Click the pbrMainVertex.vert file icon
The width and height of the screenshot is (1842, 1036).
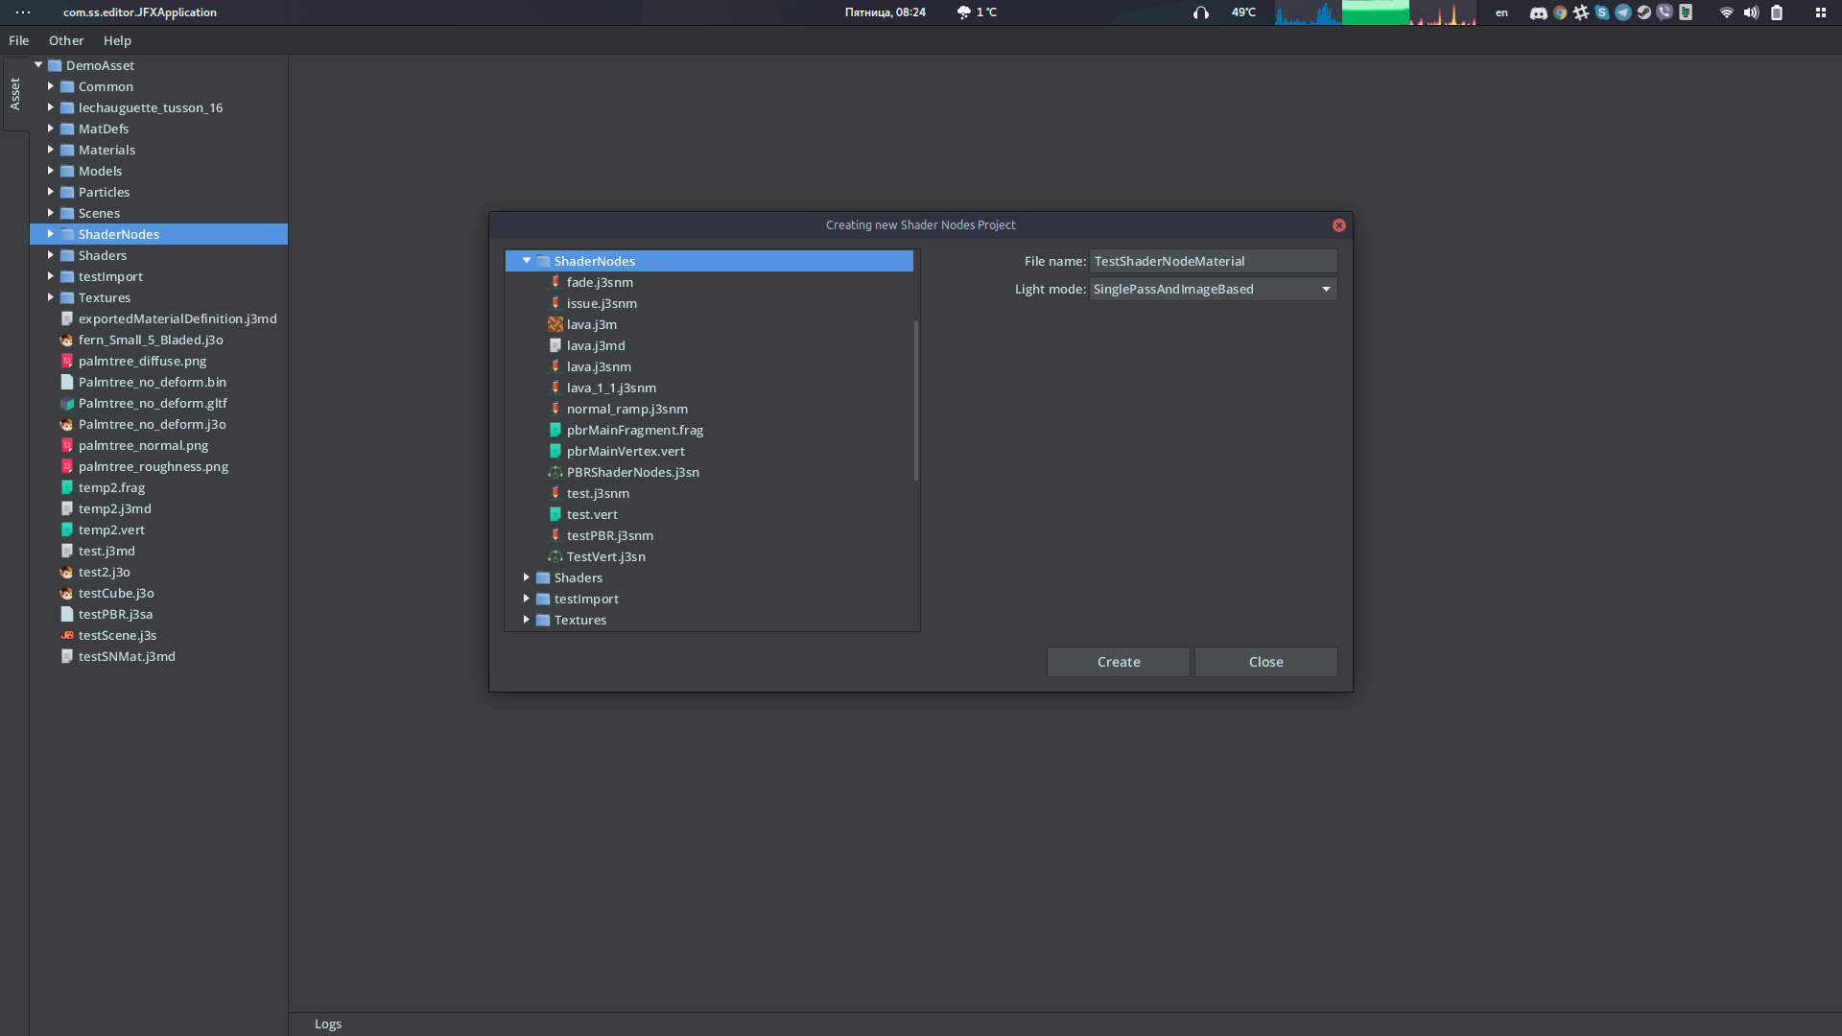[x=555, y=450]
